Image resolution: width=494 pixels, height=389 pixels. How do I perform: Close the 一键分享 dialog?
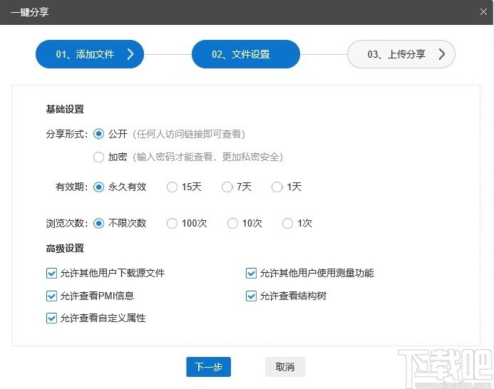point(483,12)
